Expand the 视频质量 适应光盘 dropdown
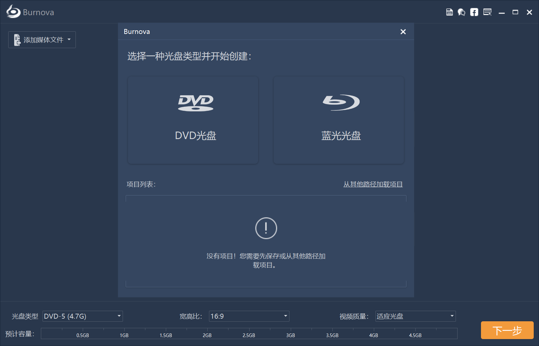 (x=452, y=316)
